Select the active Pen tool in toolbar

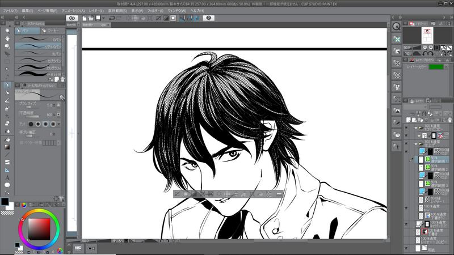pyautogui.click(x=7, y=85)
